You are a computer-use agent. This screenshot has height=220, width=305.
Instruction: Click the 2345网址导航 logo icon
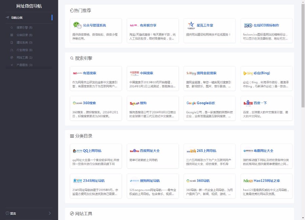click(x=77, y=180)
